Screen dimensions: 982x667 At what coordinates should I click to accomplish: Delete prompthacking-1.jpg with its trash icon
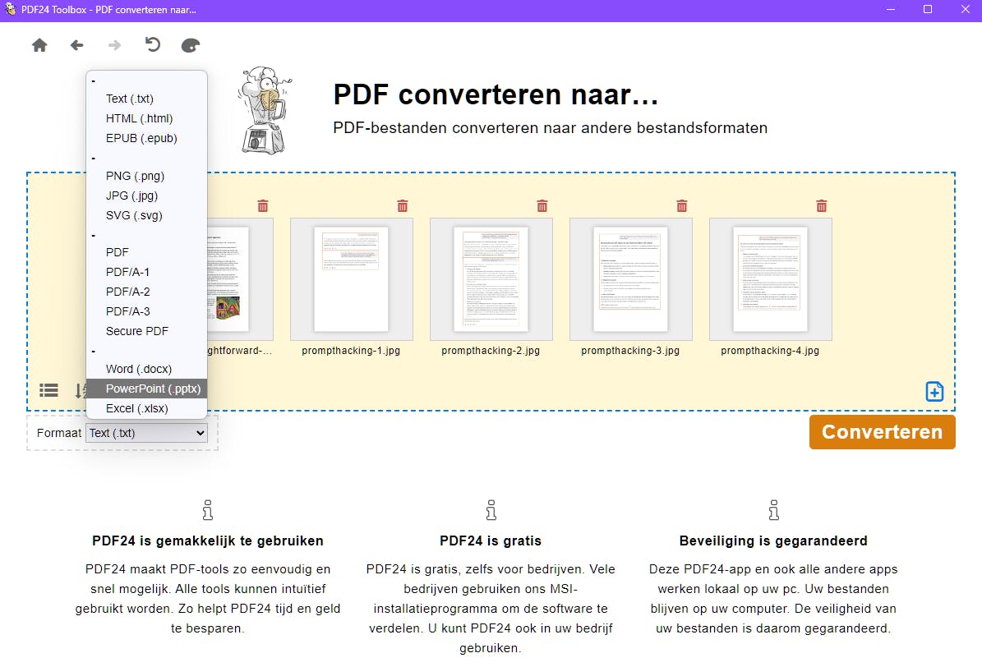(403, 206)
